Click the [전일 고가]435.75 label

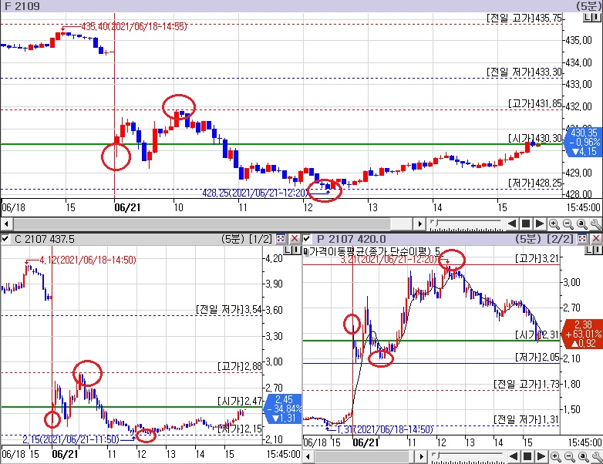pos(524,18)
